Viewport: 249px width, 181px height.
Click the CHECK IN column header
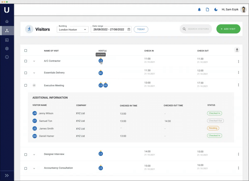click(149, 51)
